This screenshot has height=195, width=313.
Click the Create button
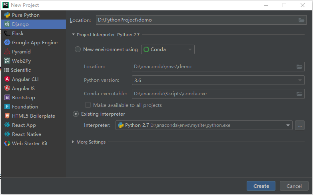tap(261, 186)
